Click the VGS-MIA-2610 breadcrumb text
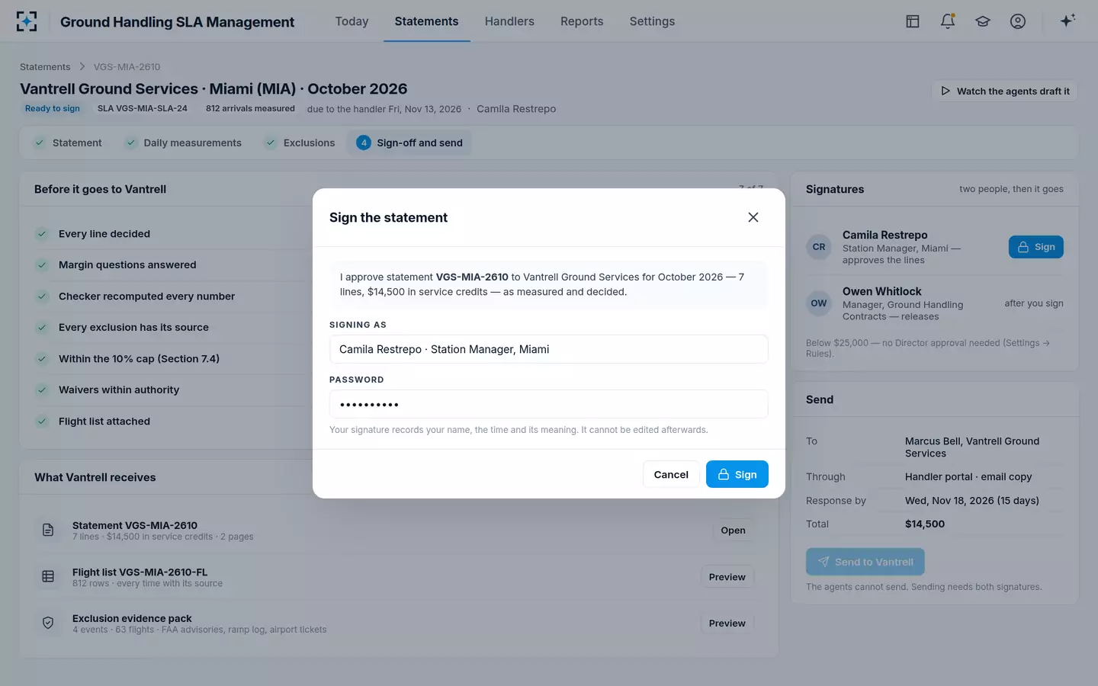 point(127,67)
